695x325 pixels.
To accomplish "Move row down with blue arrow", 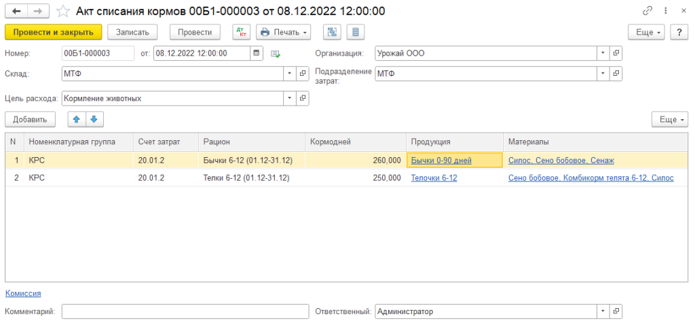I will point(94,119).
